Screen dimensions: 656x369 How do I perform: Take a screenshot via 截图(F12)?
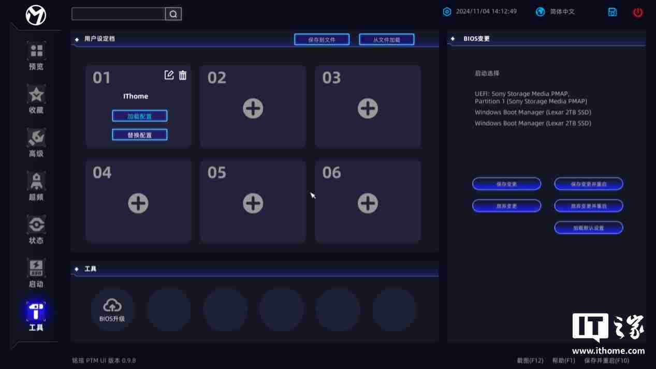click(x=529, y=360)
